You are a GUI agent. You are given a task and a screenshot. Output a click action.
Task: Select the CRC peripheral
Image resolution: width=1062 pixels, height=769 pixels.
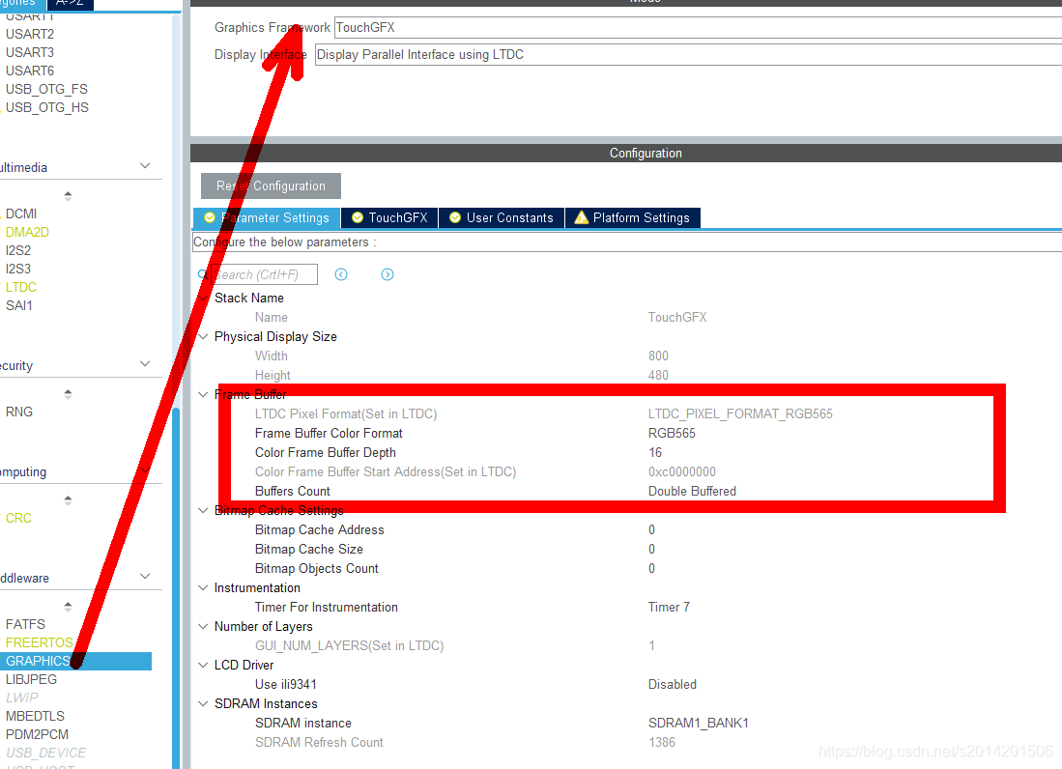(18, 518)
